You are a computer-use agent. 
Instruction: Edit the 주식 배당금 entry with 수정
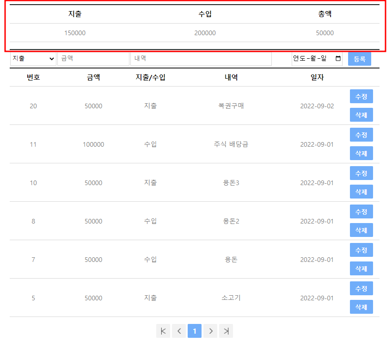point(361,135)
